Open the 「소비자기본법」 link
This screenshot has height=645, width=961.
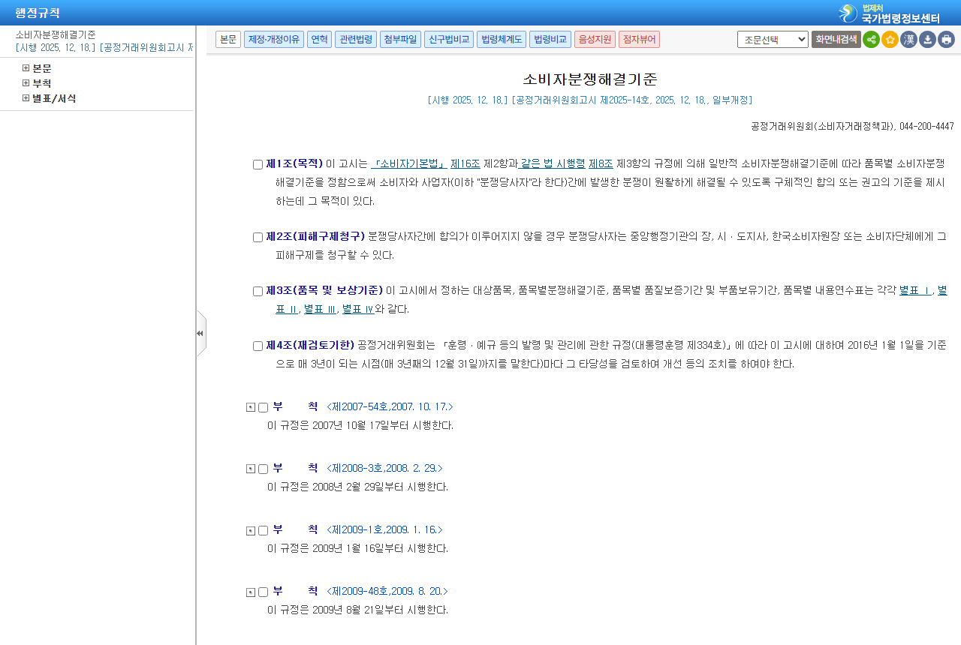pyautogui.click(x=409, y=163)
